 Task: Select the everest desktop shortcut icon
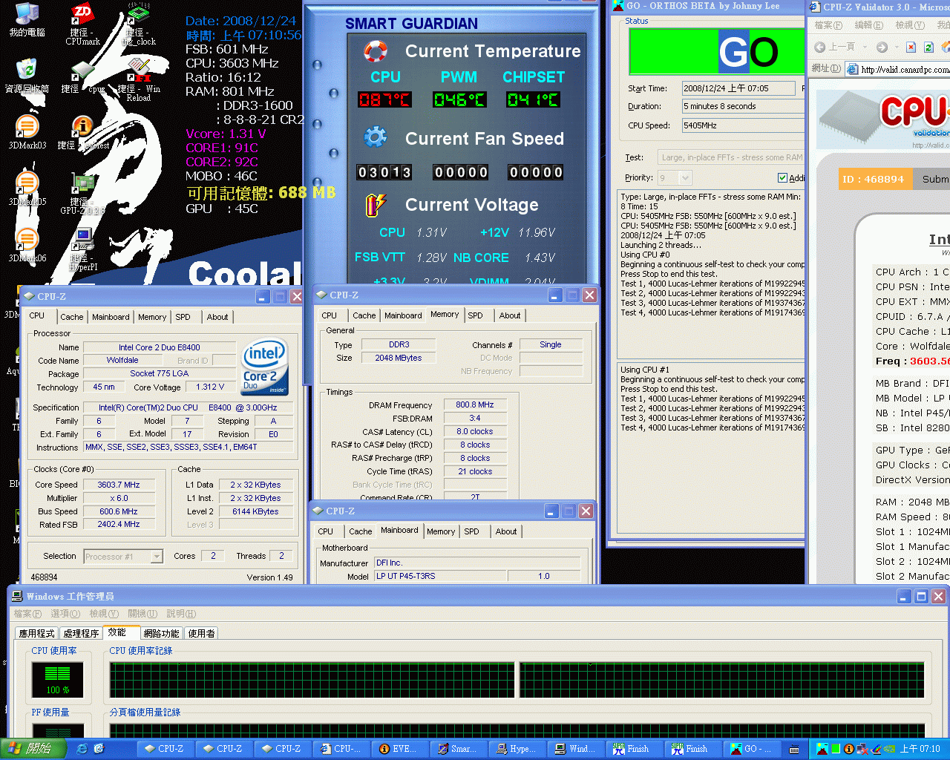(82, 133)
